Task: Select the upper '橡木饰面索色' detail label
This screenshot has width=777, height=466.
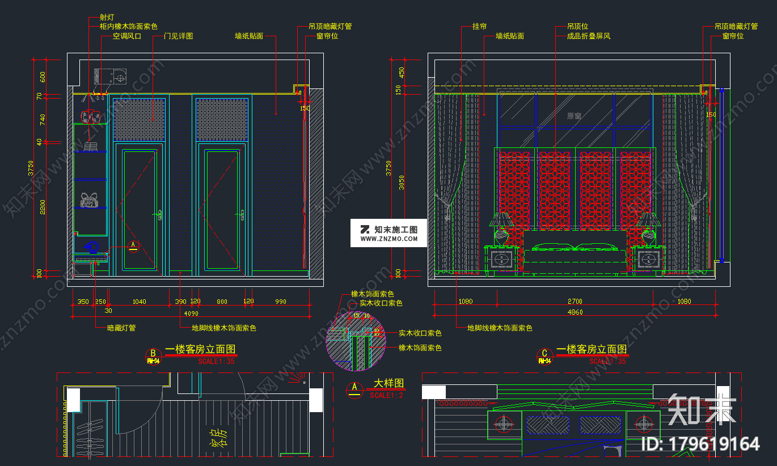Action: 373,294
